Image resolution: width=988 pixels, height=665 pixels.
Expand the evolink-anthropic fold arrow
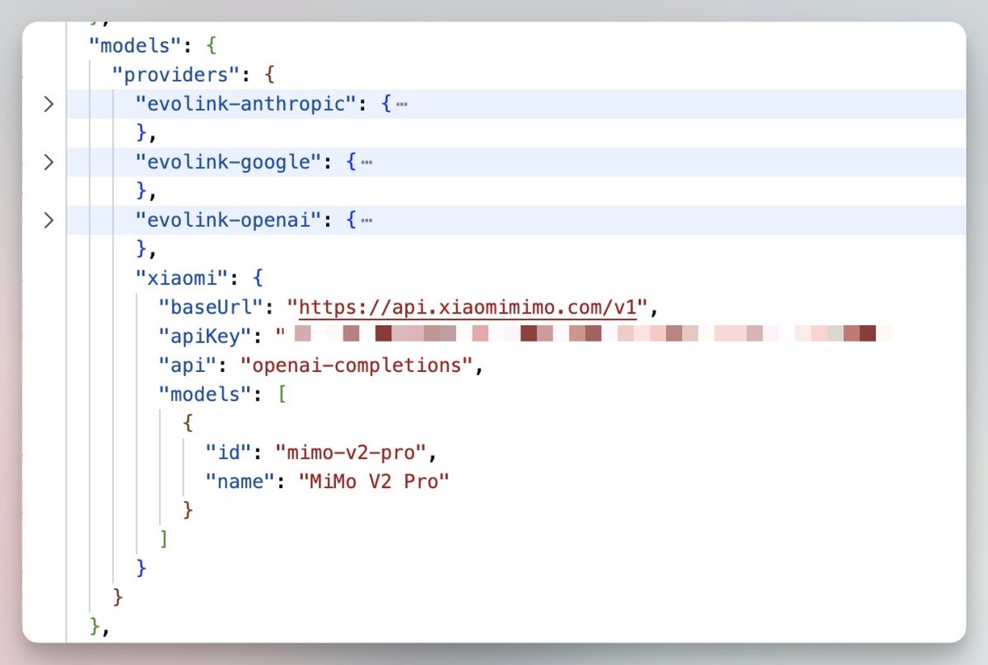(x=49, y=105)
